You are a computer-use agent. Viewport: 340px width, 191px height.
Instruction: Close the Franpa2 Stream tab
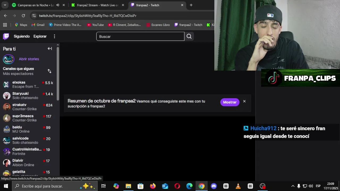(x=123, y=5)
